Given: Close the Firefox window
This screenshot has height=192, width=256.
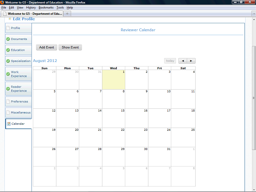Looking at the screenshot, I should pos(250,2).
